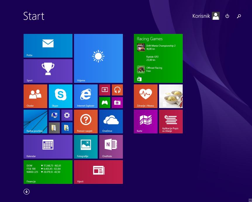Open the Radna površina desktop tile
Image resolution: width=252 pixels, height=202 pixels.
pyautogui.click(x=35, y=121)
